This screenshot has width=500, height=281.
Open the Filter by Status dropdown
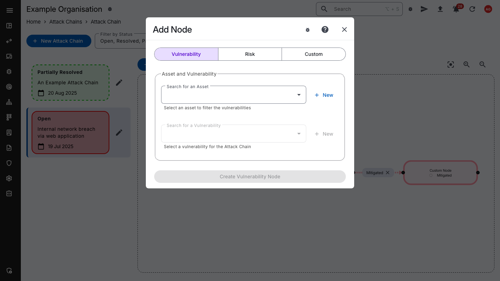(x=120, y=41)
